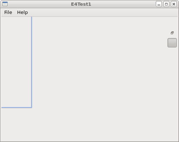Click empty menu bar space after Help

pyautogui.click(x=103, y=12)
